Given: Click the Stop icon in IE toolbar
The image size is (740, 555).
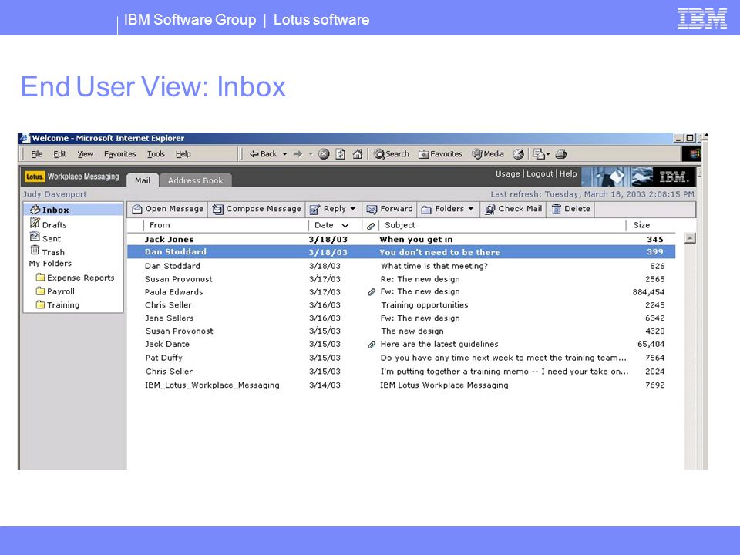Looking at the screenshot, I should 324,154.
